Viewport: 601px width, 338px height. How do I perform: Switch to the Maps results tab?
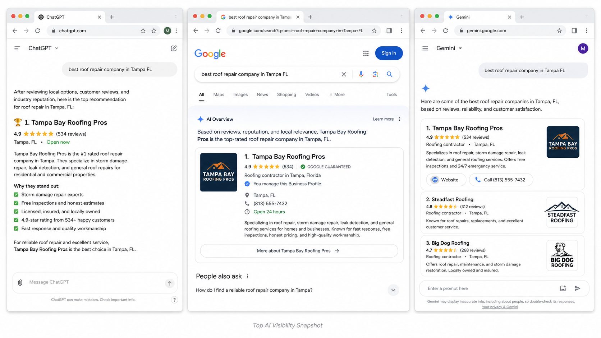(x=219, y=94)
